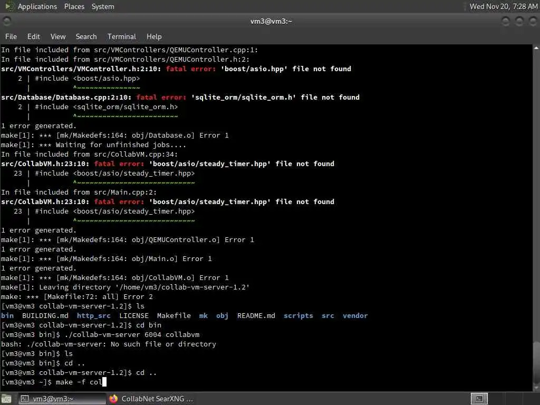Click the 'make -f col' command line

pyautogui.click(x=54, y=382)
